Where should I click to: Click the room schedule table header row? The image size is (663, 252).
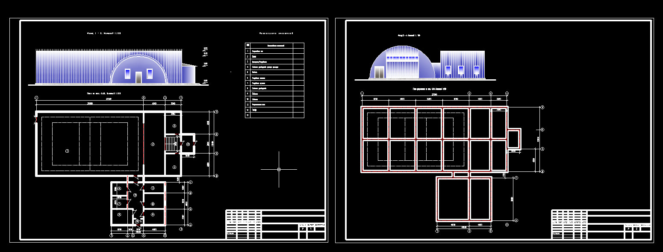[274, 45]
